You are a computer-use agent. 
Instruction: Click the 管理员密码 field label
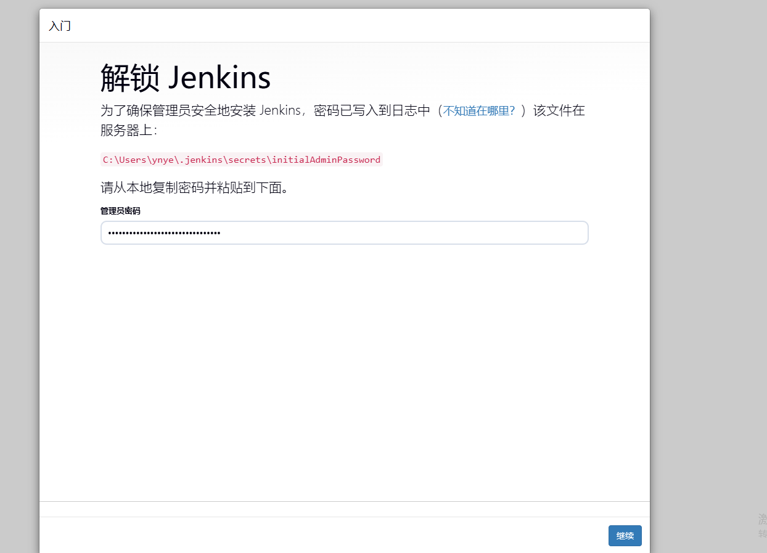point(120,211)
